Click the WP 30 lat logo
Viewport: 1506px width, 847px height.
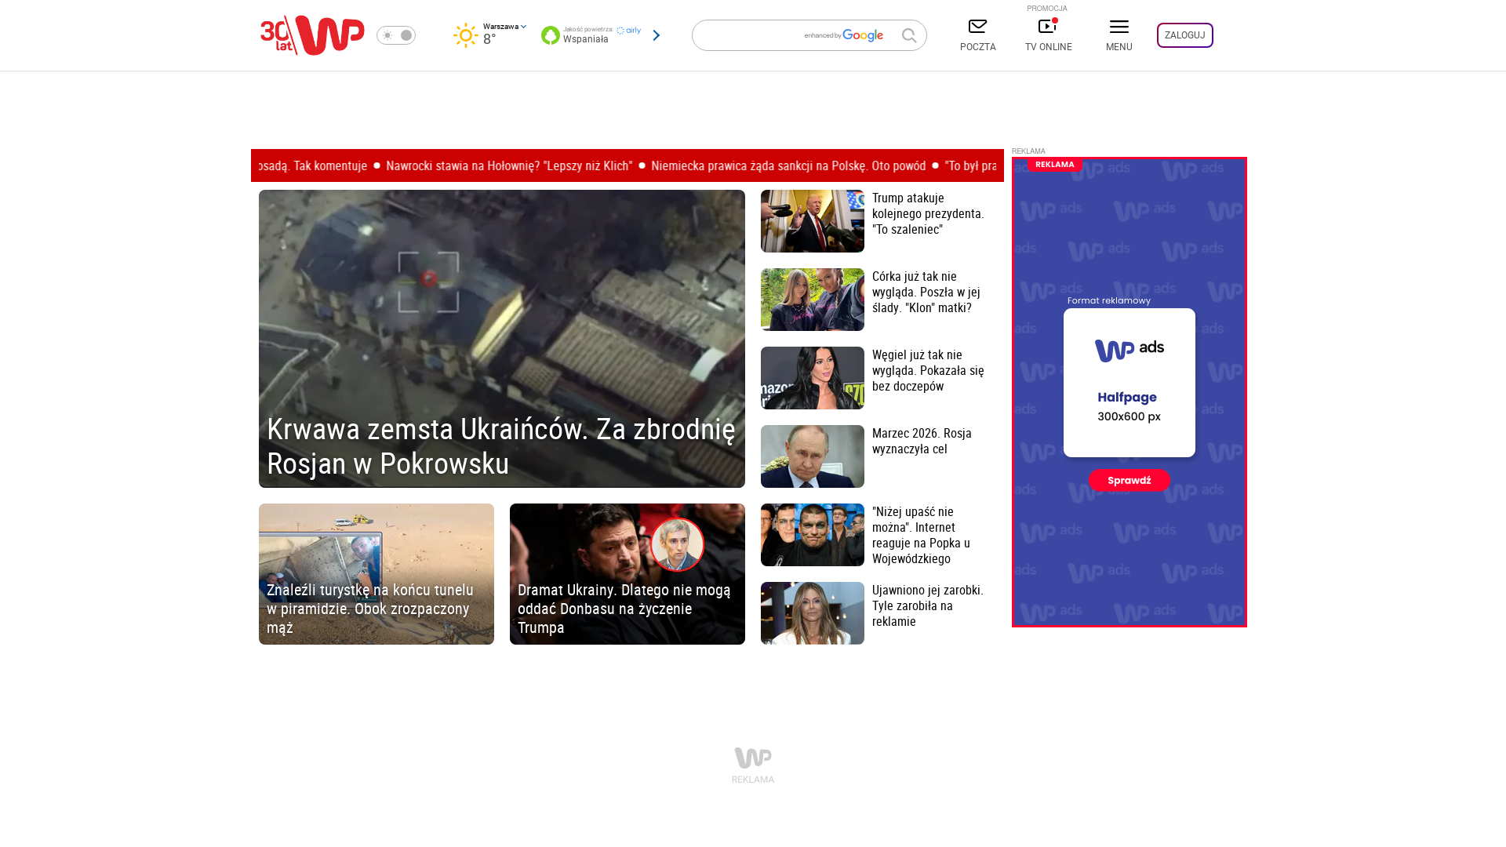click(x=312, y=35)
